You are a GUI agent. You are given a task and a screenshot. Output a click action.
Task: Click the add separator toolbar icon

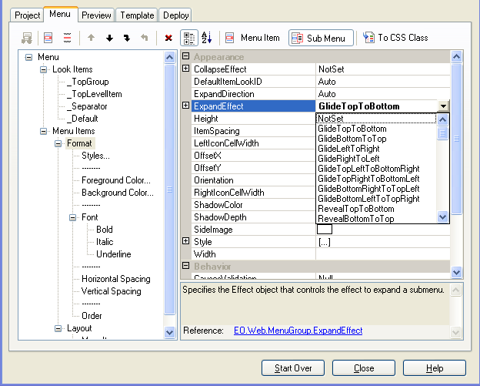pyautogui.click(x=68, y=38)
